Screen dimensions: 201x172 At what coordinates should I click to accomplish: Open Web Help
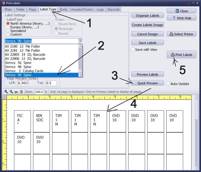click(181, 18)
